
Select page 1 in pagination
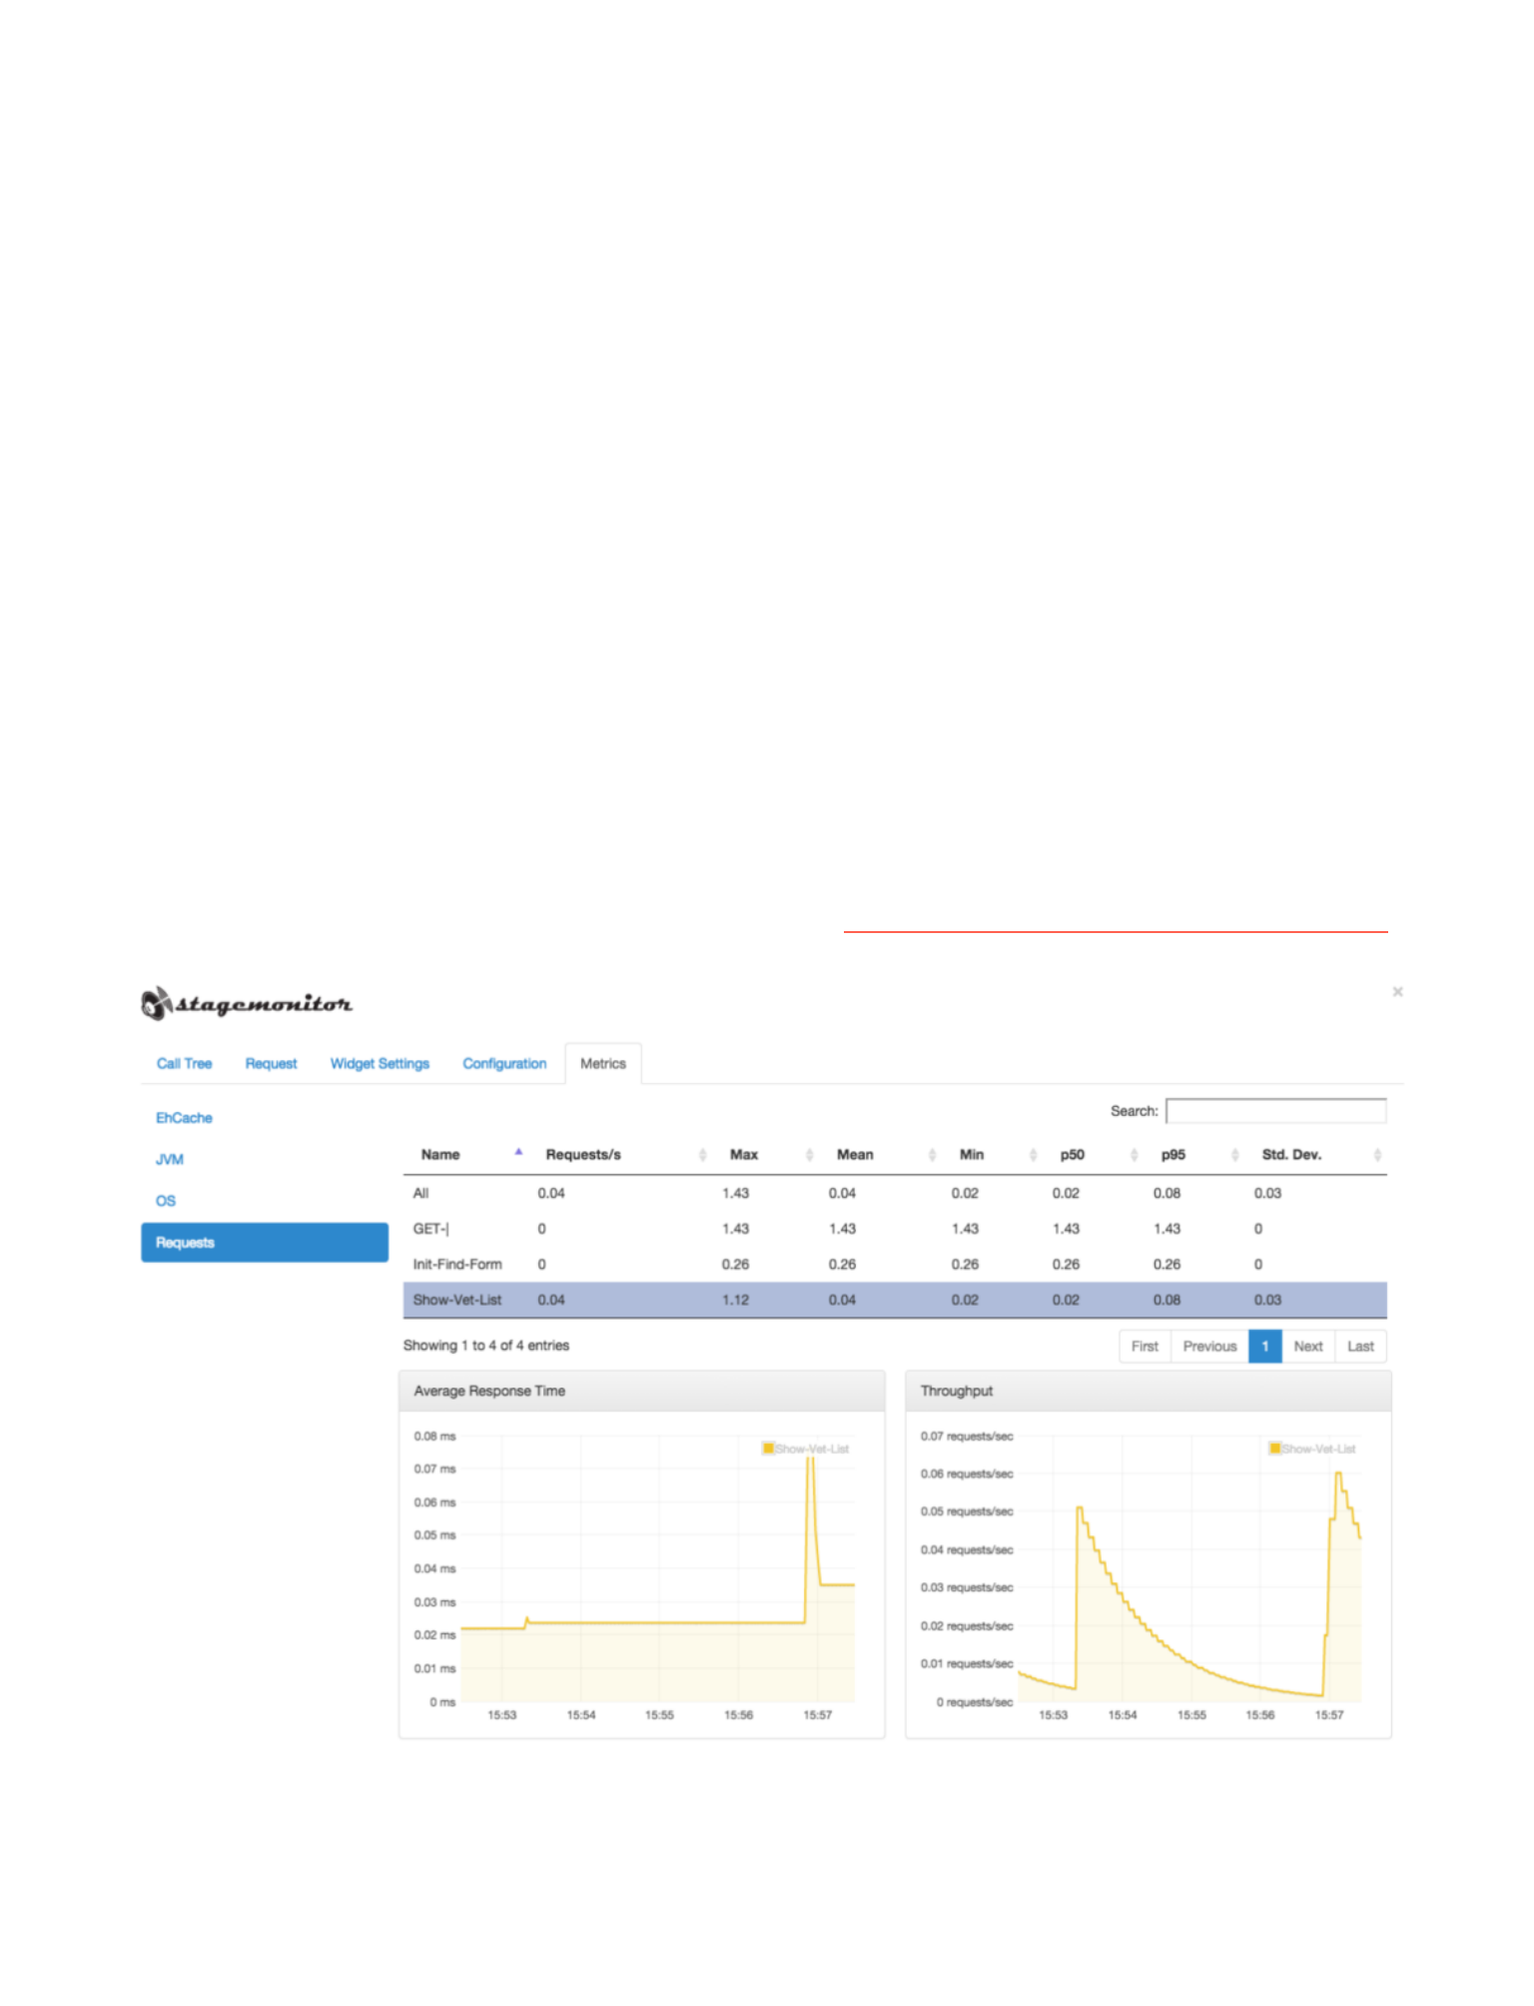1264,1346
